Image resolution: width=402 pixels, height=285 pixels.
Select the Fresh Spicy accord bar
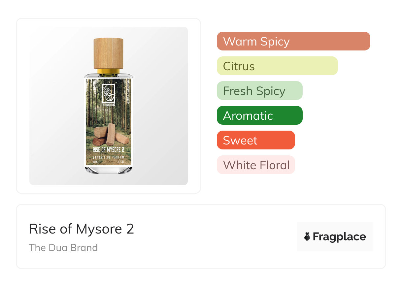point(259,91)
